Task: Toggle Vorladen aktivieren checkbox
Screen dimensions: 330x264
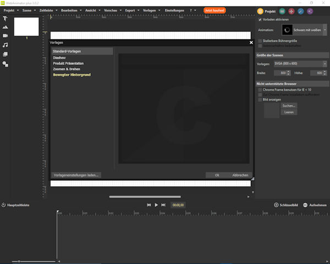Action: (x=260, y=20)
